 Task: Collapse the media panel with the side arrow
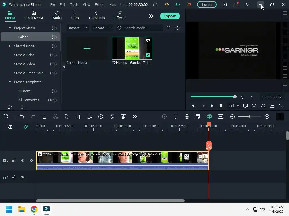(64, 67)
